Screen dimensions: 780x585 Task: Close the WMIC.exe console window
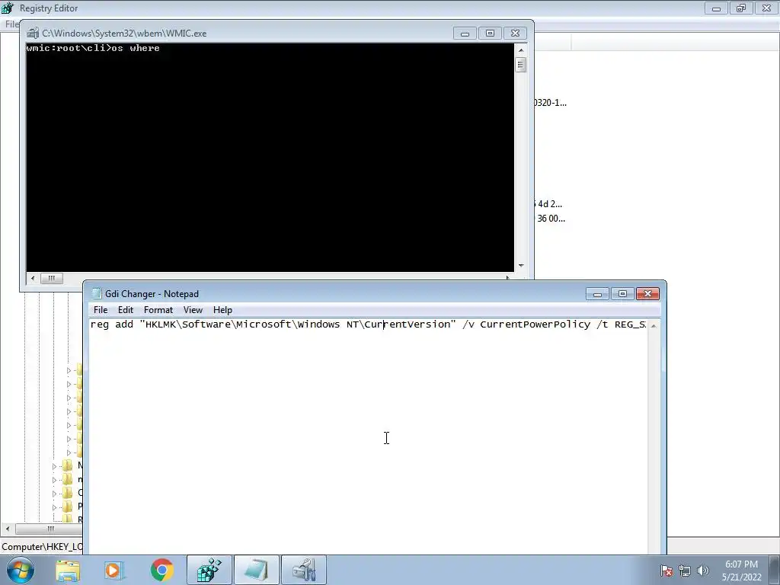(515, 34)
